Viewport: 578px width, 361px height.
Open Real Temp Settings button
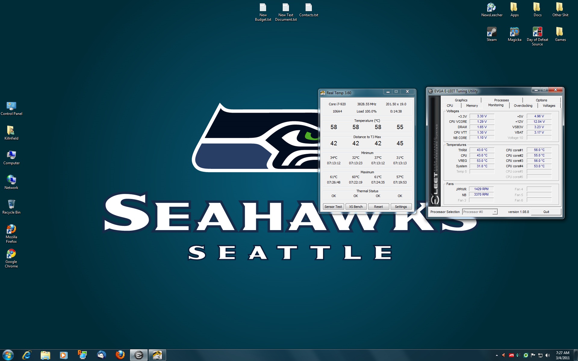tap(401, 207)
